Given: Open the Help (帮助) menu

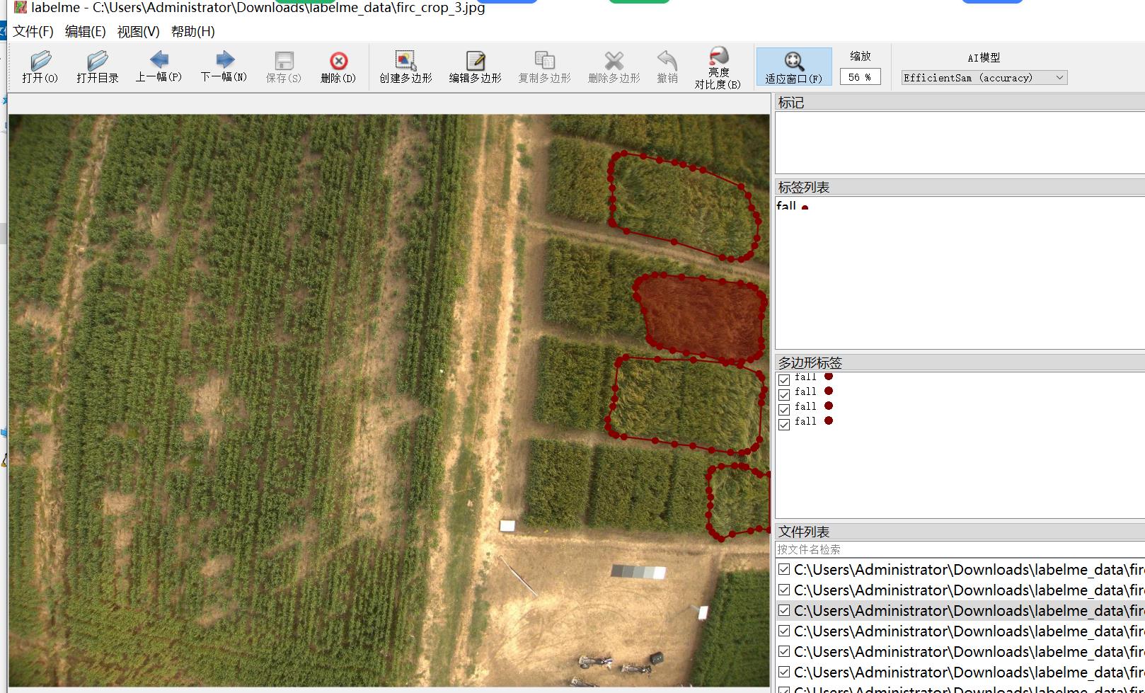Looking at the screenshot, I should [x=192, y=32].
